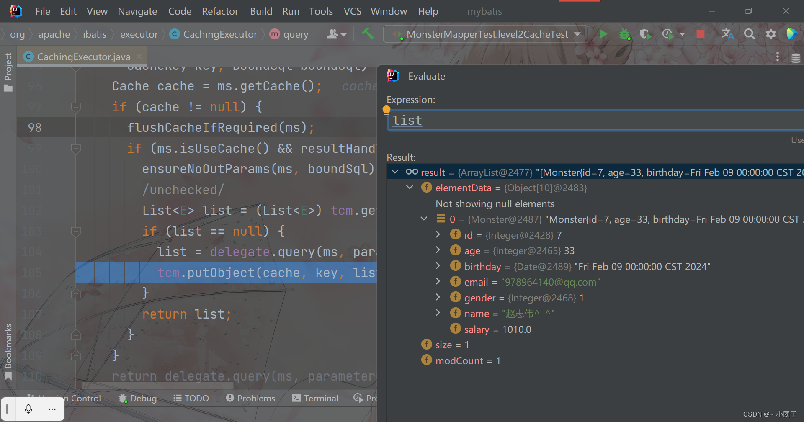This screenshot has width=804, height=422.
Task: Open the profiler dropdown arrow
Action: (x=682, y=34)
